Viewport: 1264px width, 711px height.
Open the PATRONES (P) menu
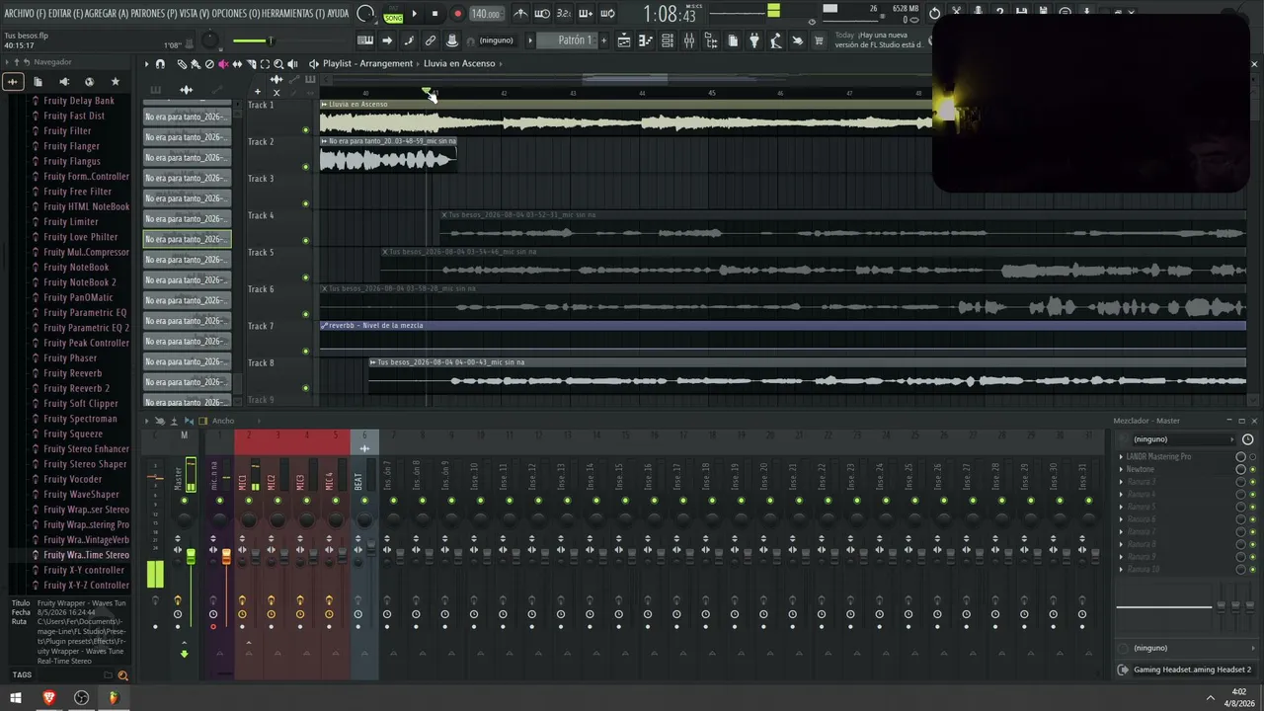[154, 14]
